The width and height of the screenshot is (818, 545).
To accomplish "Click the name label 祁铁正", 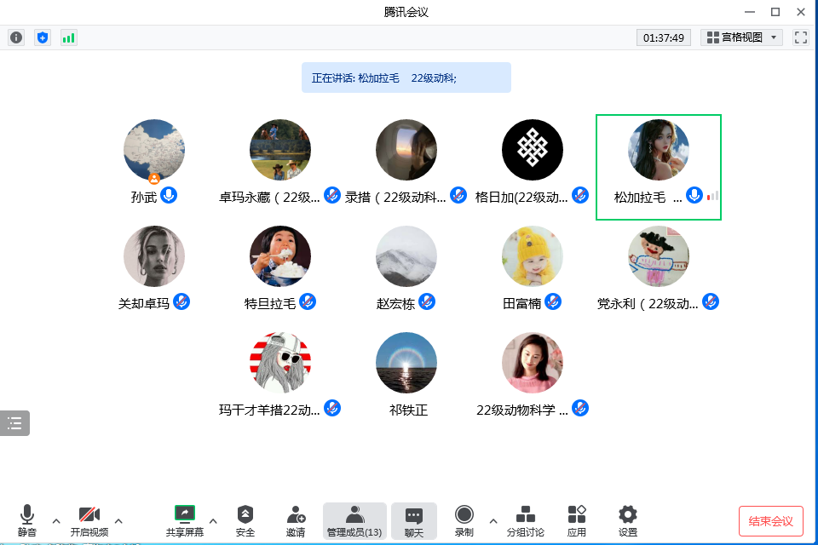I will (408, 410).
